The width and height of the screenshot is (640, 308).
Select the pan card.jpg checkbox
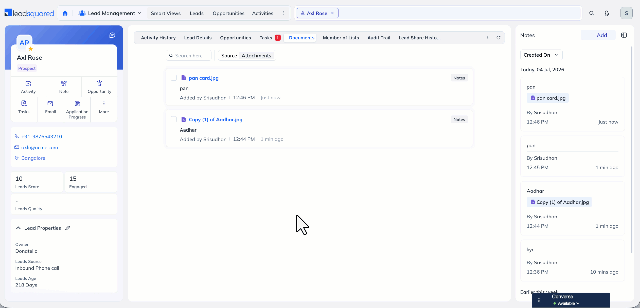pos(174,78)
